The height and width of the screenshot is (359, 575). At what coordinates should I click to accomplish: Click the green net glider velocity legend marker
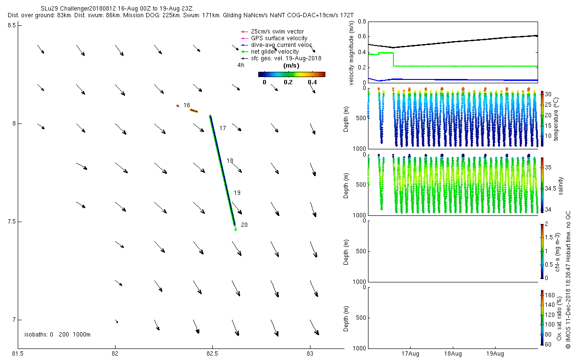243,52
